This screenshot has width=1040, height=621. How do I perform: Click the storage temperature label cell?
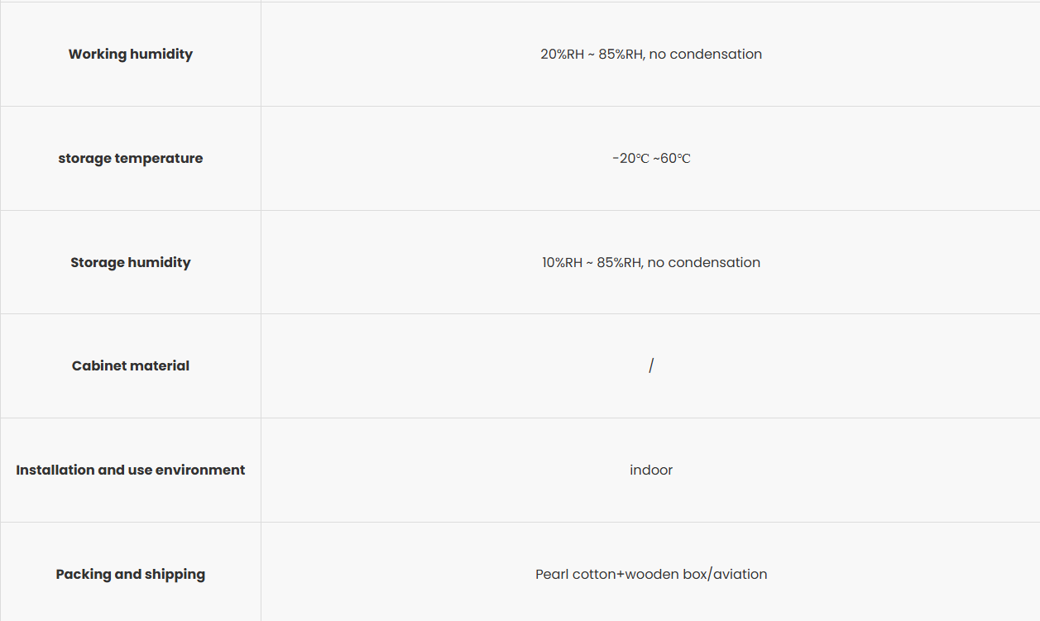tap(131, 159)
